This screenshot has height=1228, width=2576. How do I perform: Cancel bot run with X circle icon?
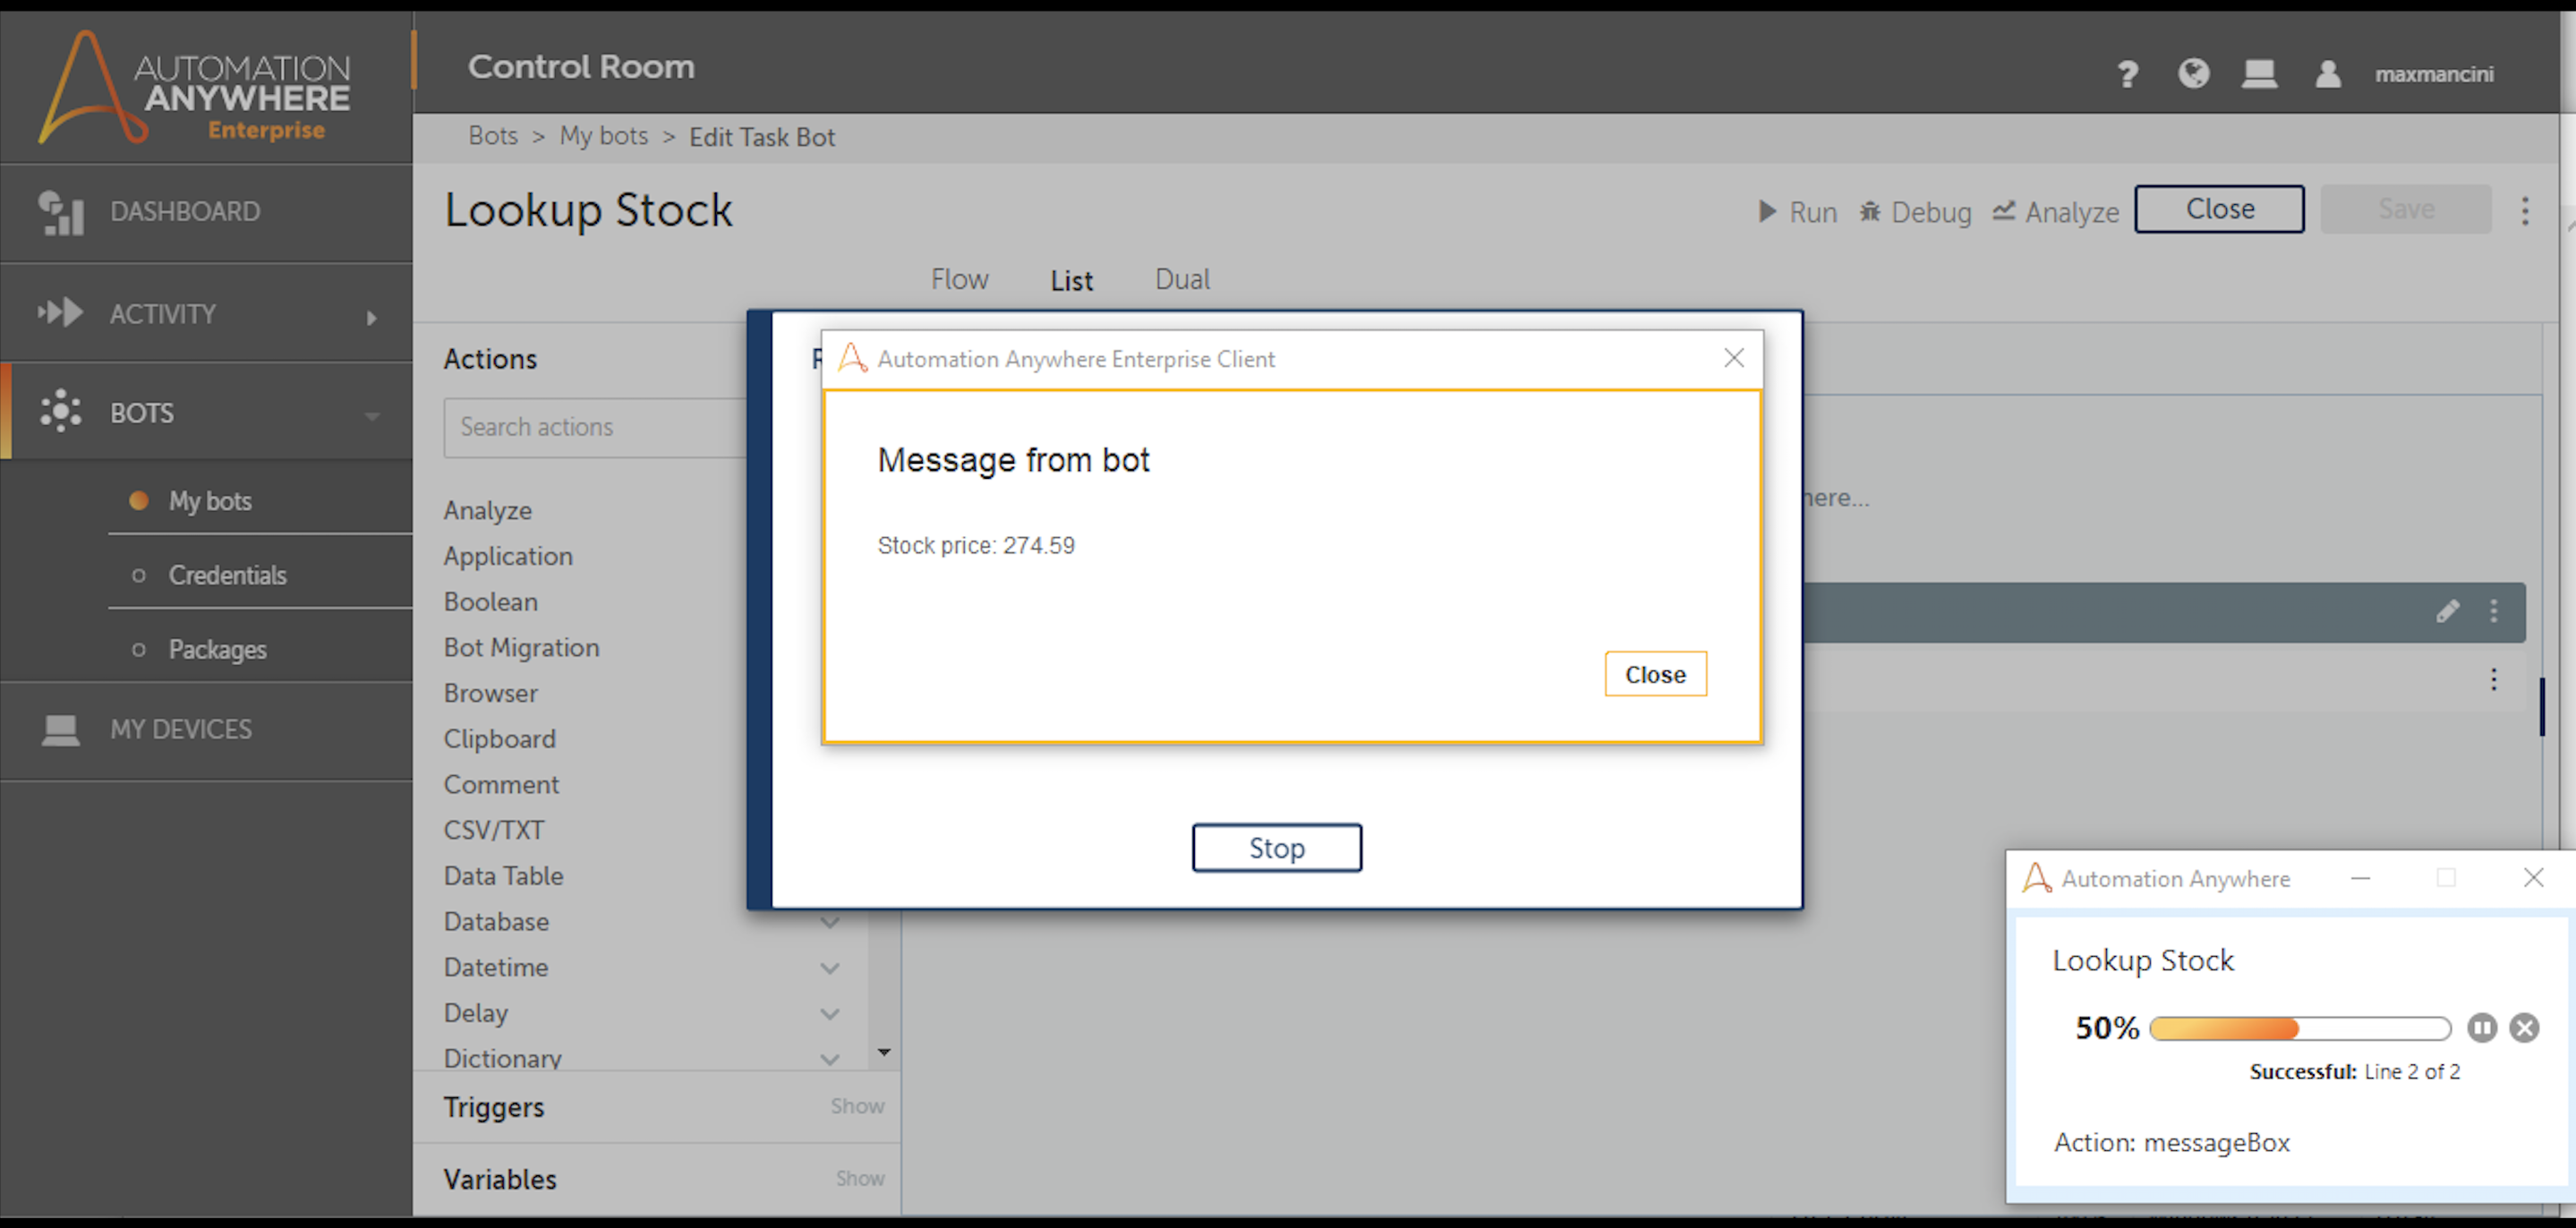click(2524, 1028)
